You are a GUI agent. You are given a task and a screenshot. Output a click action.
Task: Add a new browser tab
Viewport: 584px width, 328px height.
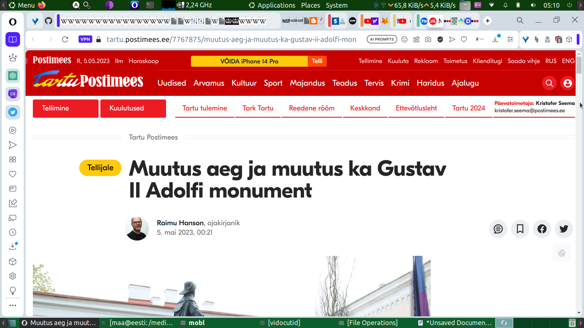[488, 21]
